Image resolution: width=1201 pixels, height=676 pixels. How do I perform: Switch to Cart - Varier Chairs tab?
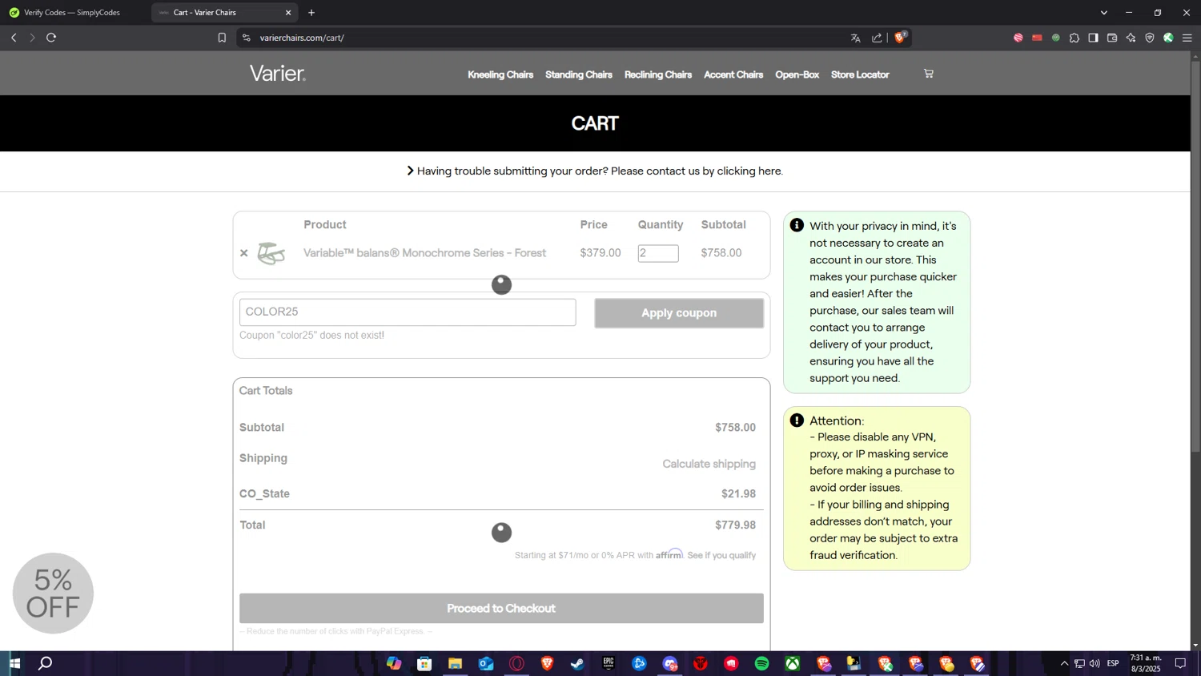click(x=224, y=13)
